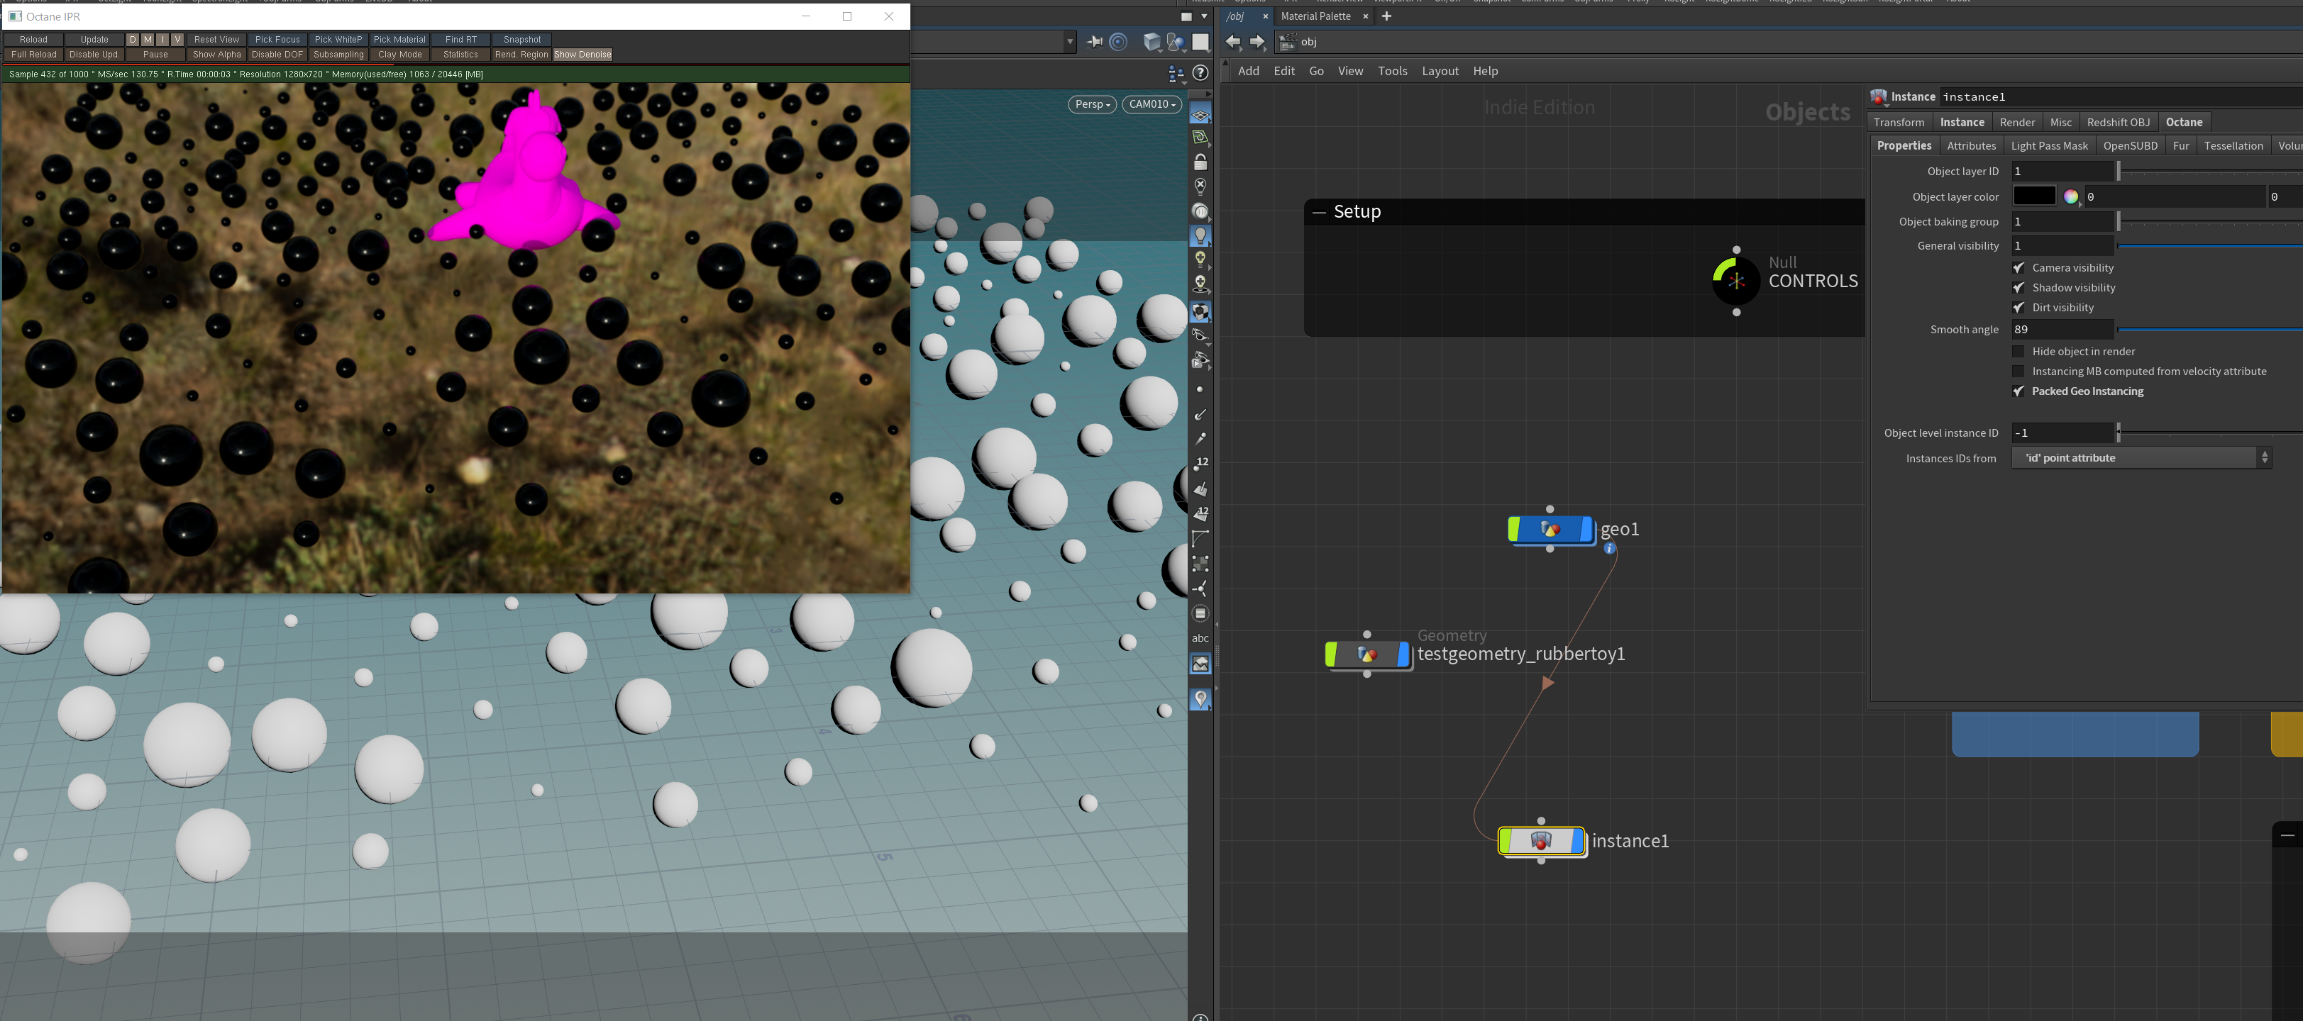Click the viewport help question mark icon
Image resolution: width=2303 pixels, height=1021 pixels.
1200,72
